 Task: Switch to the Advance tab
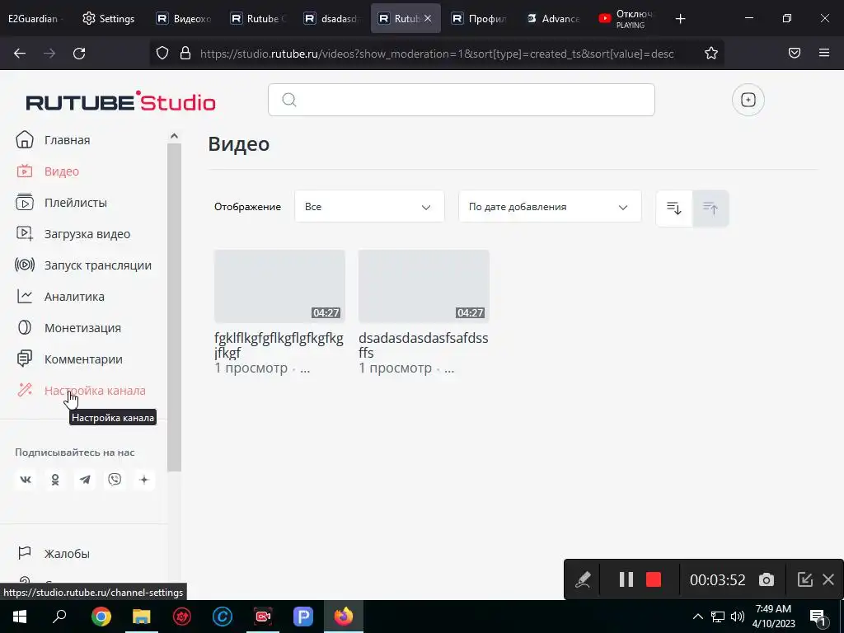553,18
